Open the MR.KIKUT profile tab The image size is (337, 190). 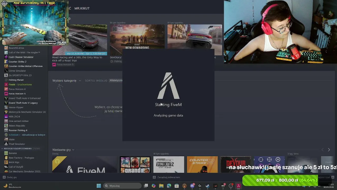[82, 8]
